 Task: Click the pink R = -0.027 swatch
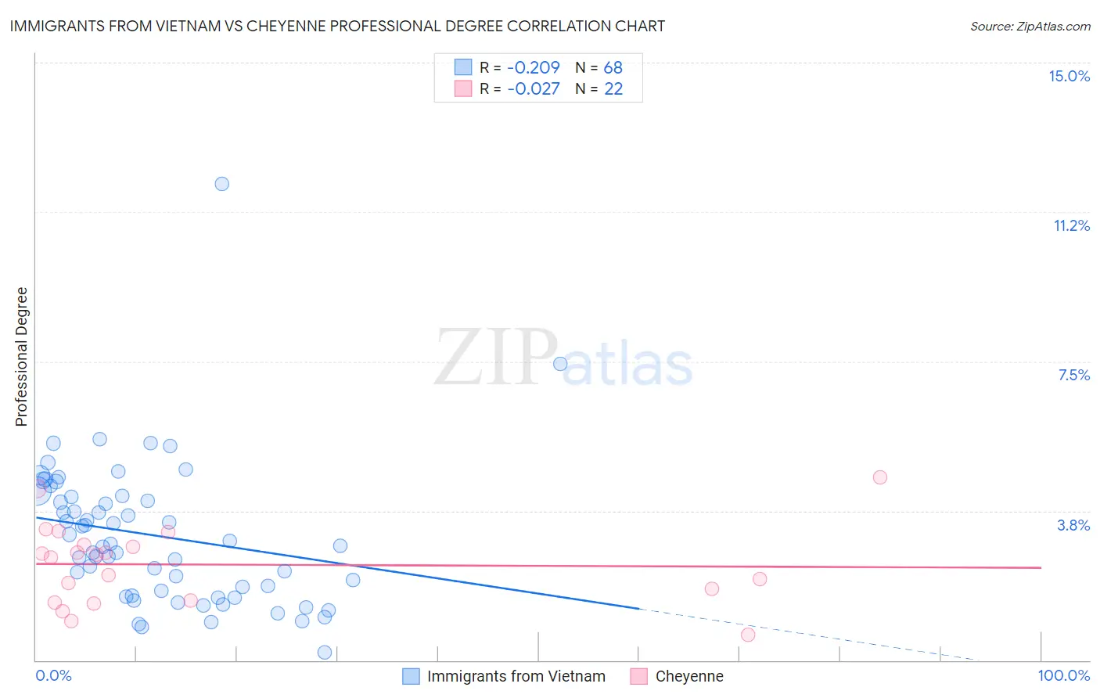[x=463, y=88]
